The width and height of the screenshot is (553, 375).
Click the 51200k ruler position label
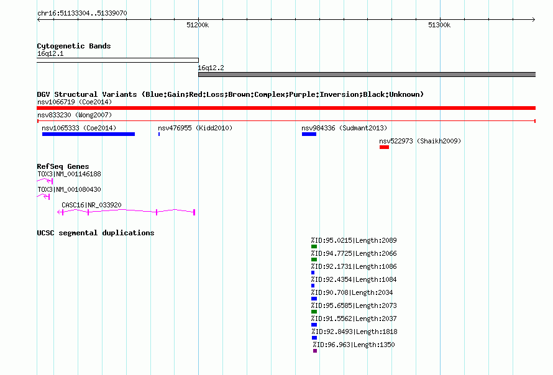(x=198, y=25)
